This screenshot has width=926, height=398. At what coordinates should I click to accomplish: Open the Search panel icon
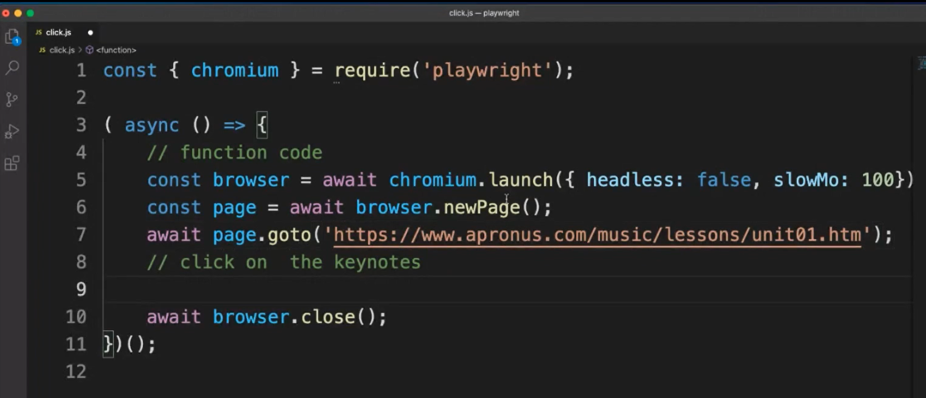(12, 67)
